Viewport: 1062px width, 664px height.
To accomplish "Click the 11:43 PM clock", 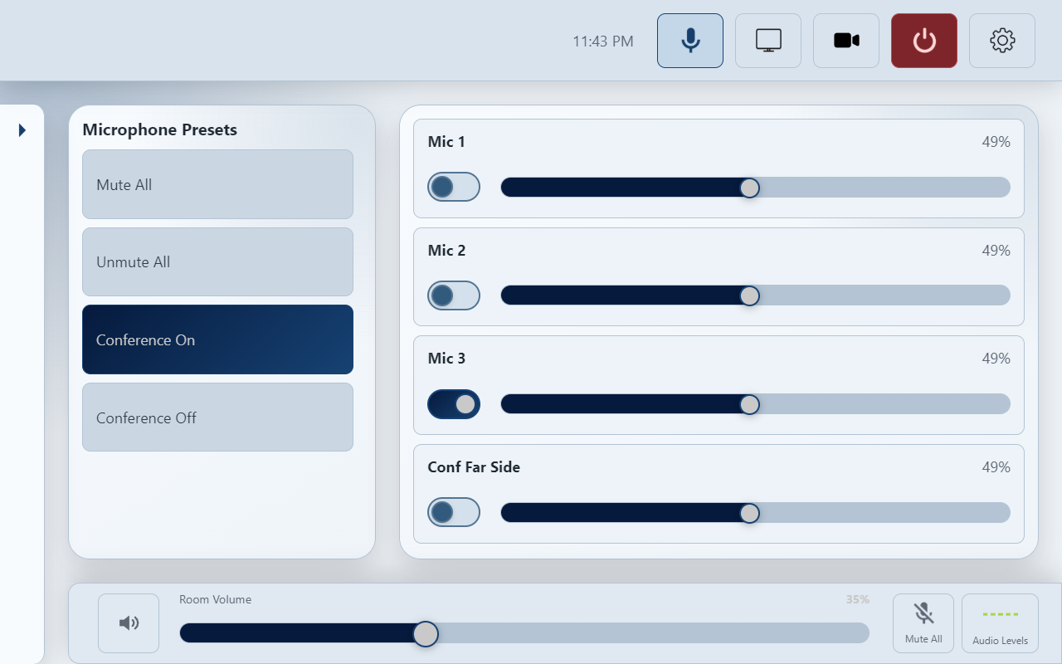I will pos(603,41).
